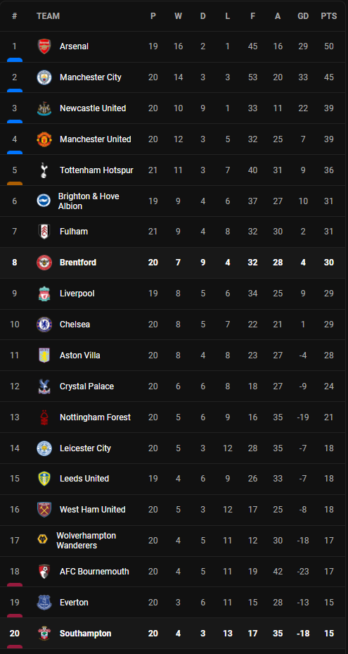Open the AFC Bournemouth team page
The image size is (348, 654).
coord(94,572)
